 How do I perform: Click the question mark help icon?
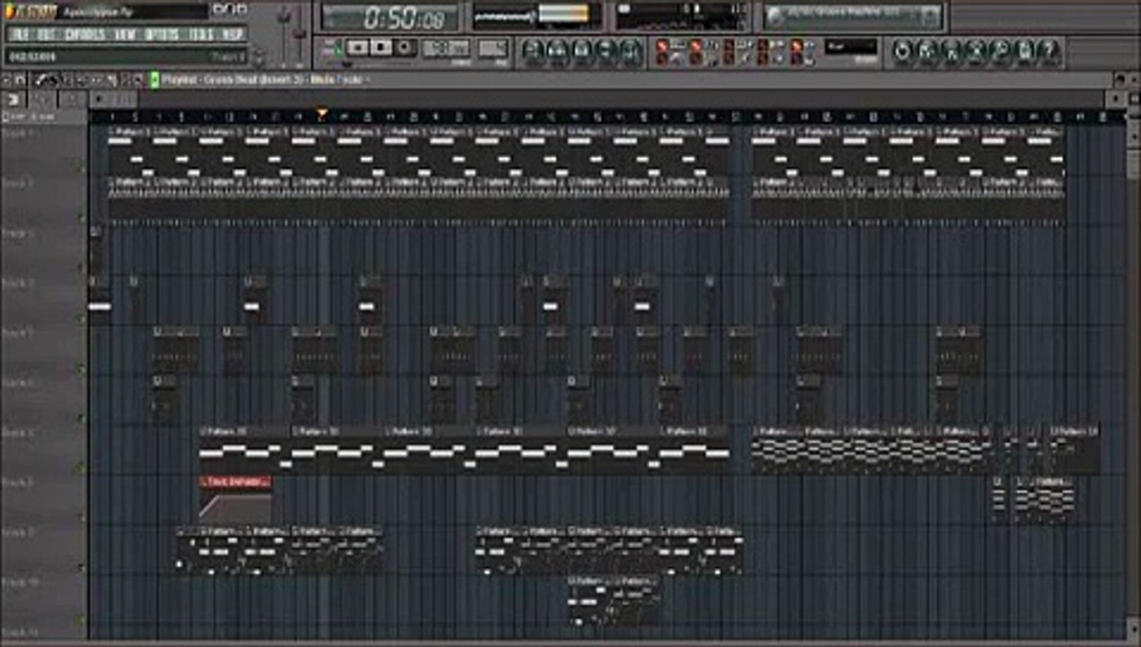point(1048,52)
